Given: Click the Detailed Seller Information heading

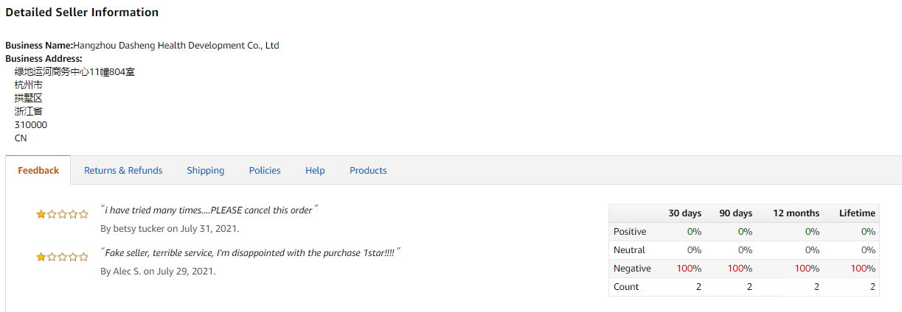Looking at the screenshot, I should [x=82, y=13].
